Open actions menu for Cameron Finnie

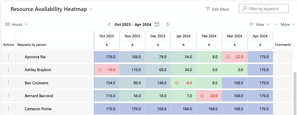point(8,109)
